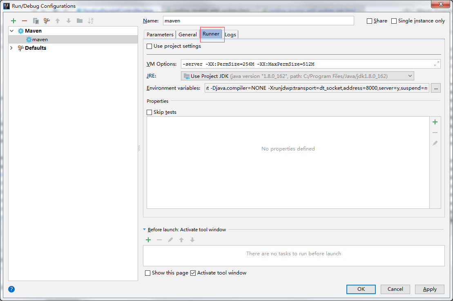The image size is (453, 301).
Task: Move the configuration up with the arrow icon
Action: pos(58,21)
